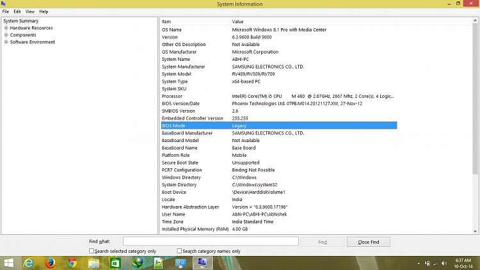The height and width of the screenshot is (270, 480).
Task: Select the Software Environment tree label
Action: [x=33, y=42]
